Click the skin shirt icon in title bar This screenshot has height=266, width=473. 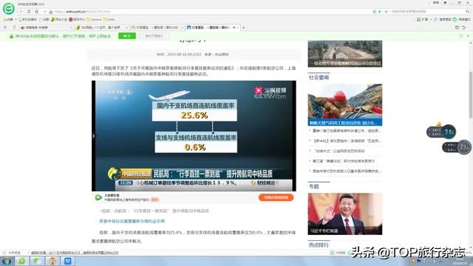tap(445, 3)
